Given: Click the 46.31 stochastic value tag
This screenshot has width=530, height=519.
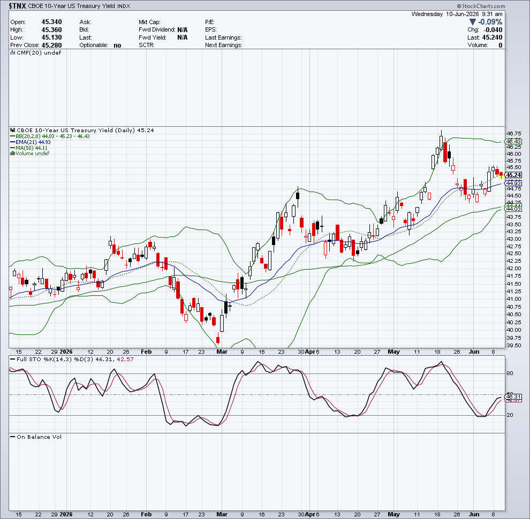Looking at the screenshot, I should [513, 396].
